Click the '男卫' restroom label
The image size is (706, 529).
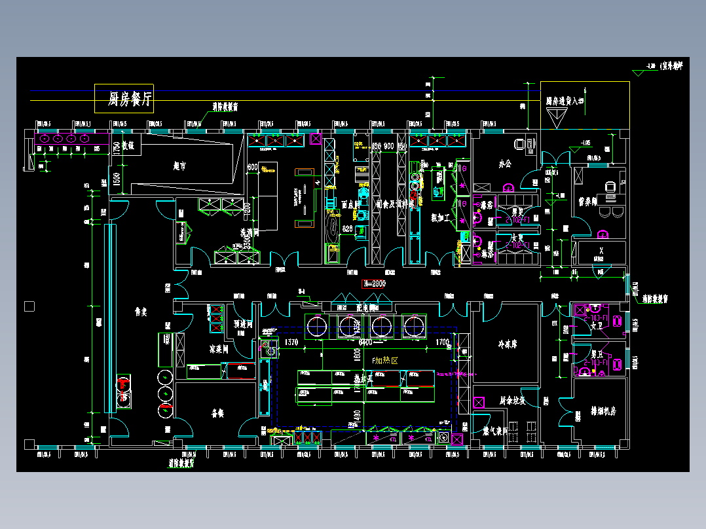[x=597, y=355]
